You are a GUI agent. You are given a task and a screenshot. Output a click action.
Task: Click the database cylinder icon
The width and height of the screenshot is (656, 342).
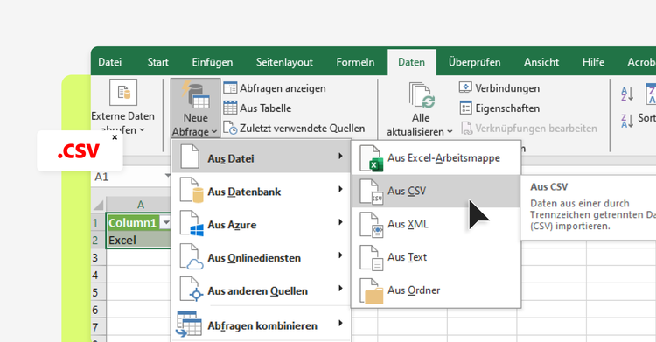point(198,195)
